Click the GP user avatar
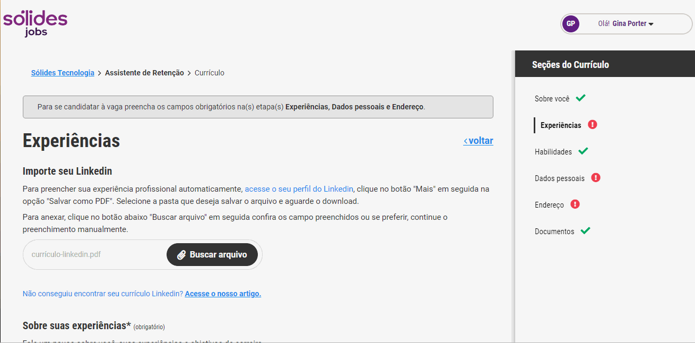 point(571,23)
